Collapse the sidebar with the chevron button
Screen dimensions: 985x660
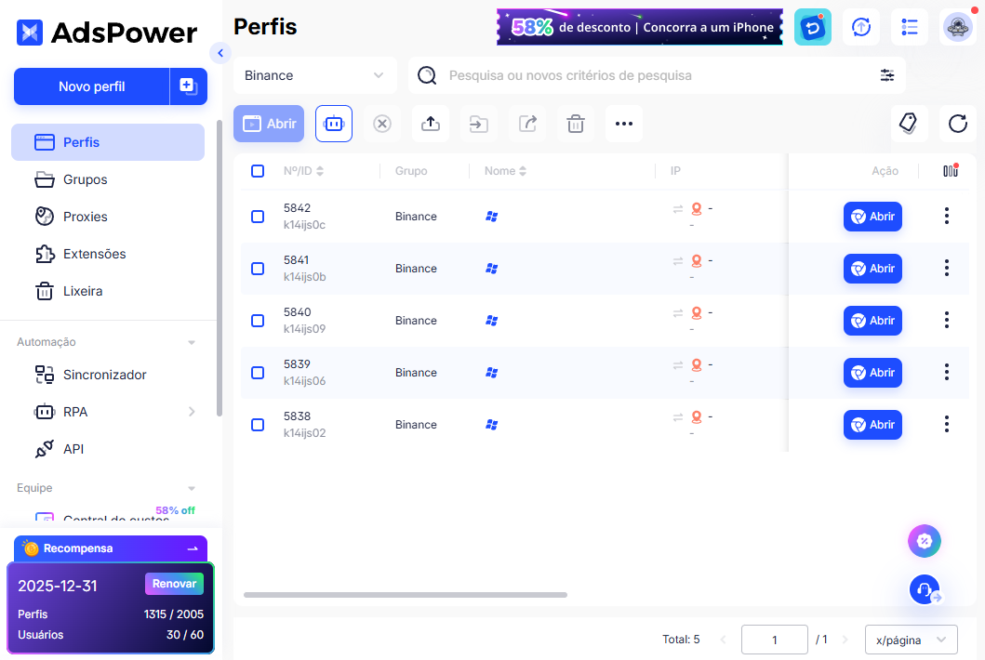(220, 53)
